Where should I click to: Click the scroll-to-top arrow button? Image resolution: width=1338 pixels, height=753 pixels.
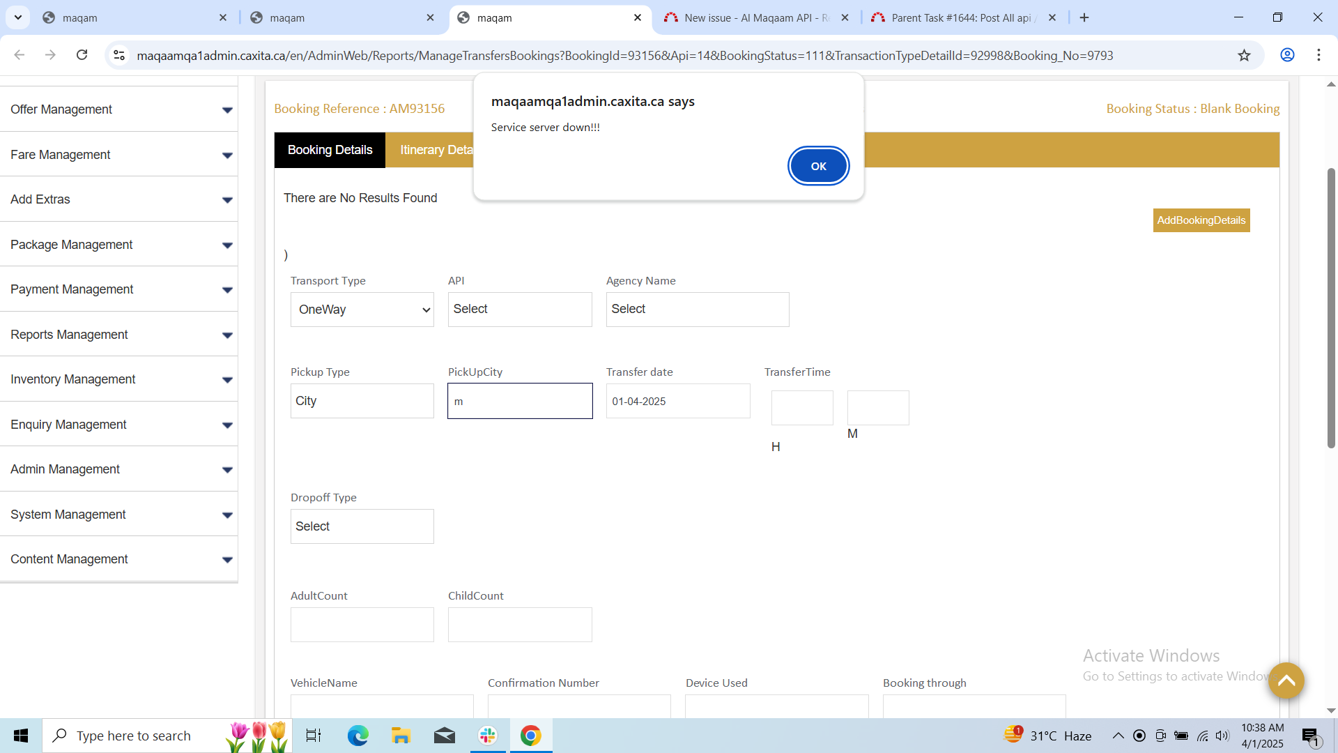tap(1286, 680)
